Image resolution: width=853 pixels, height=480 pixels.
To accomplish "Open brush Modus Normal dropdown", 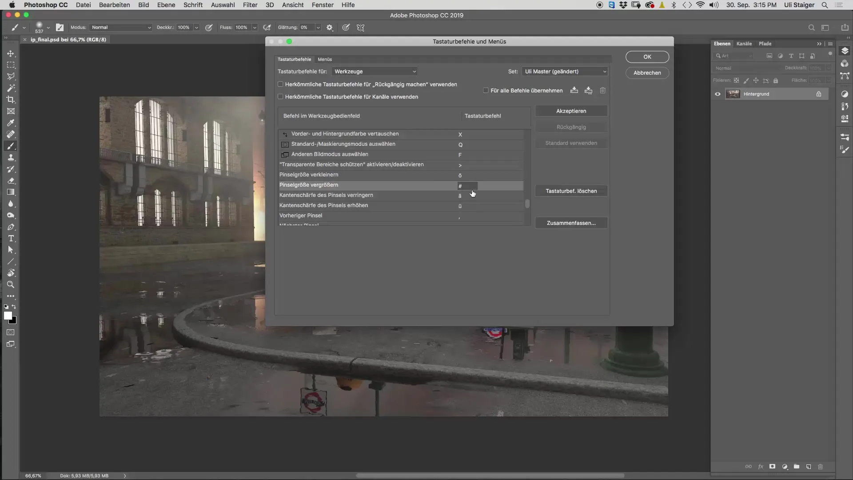I will [x=121, y=28].
